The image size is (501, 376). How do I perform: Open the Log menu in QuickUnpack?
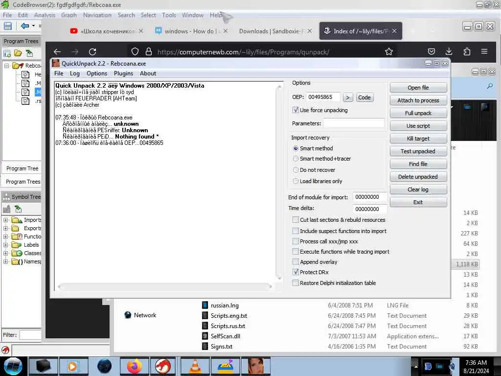[75, 73]
